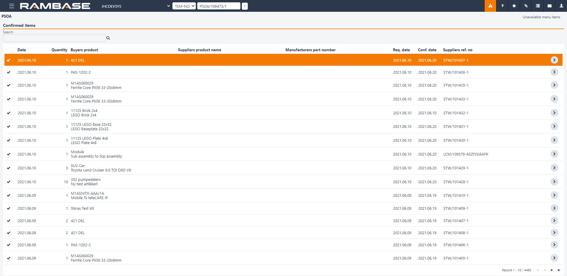Open the user profile icon
Image resolution: width=567 pixels, height=276 pixels.
click(x=561, y=6)
